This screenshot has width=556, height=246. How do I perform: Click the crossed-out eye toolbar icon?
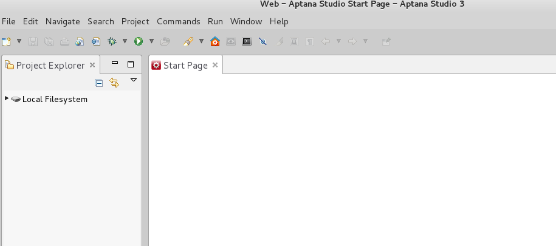(263, 41)
